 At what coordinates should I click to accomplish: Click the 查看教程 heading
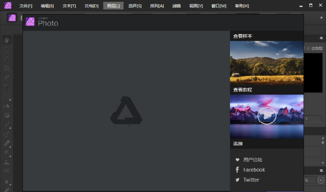[x=242, y=90]
